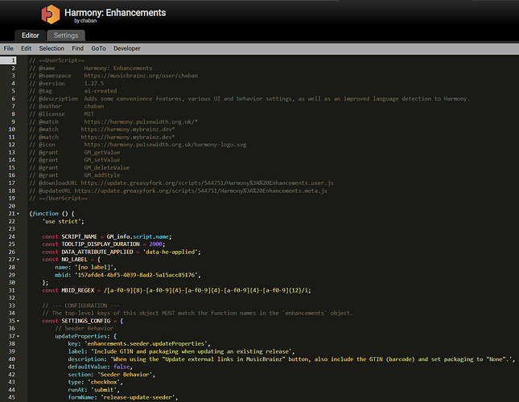Fold the SETTINGS_CONFIG block at line 35
The width and height of the screenshot is (519, 402).
coord(19,321)
